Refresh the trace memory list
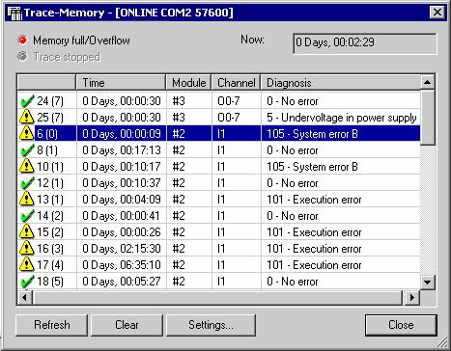This screenshot has height=351, width=451. coord(51,325)
